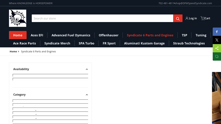Go to Syndicate Merch in navigation
Screen dimensions: 221x124
click(x=57, y=43)
